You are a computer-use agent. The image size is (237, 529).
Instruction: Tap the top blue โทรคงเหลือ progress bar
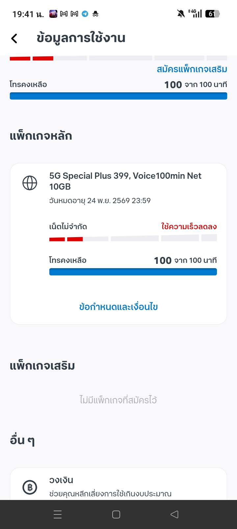point(118,96)
